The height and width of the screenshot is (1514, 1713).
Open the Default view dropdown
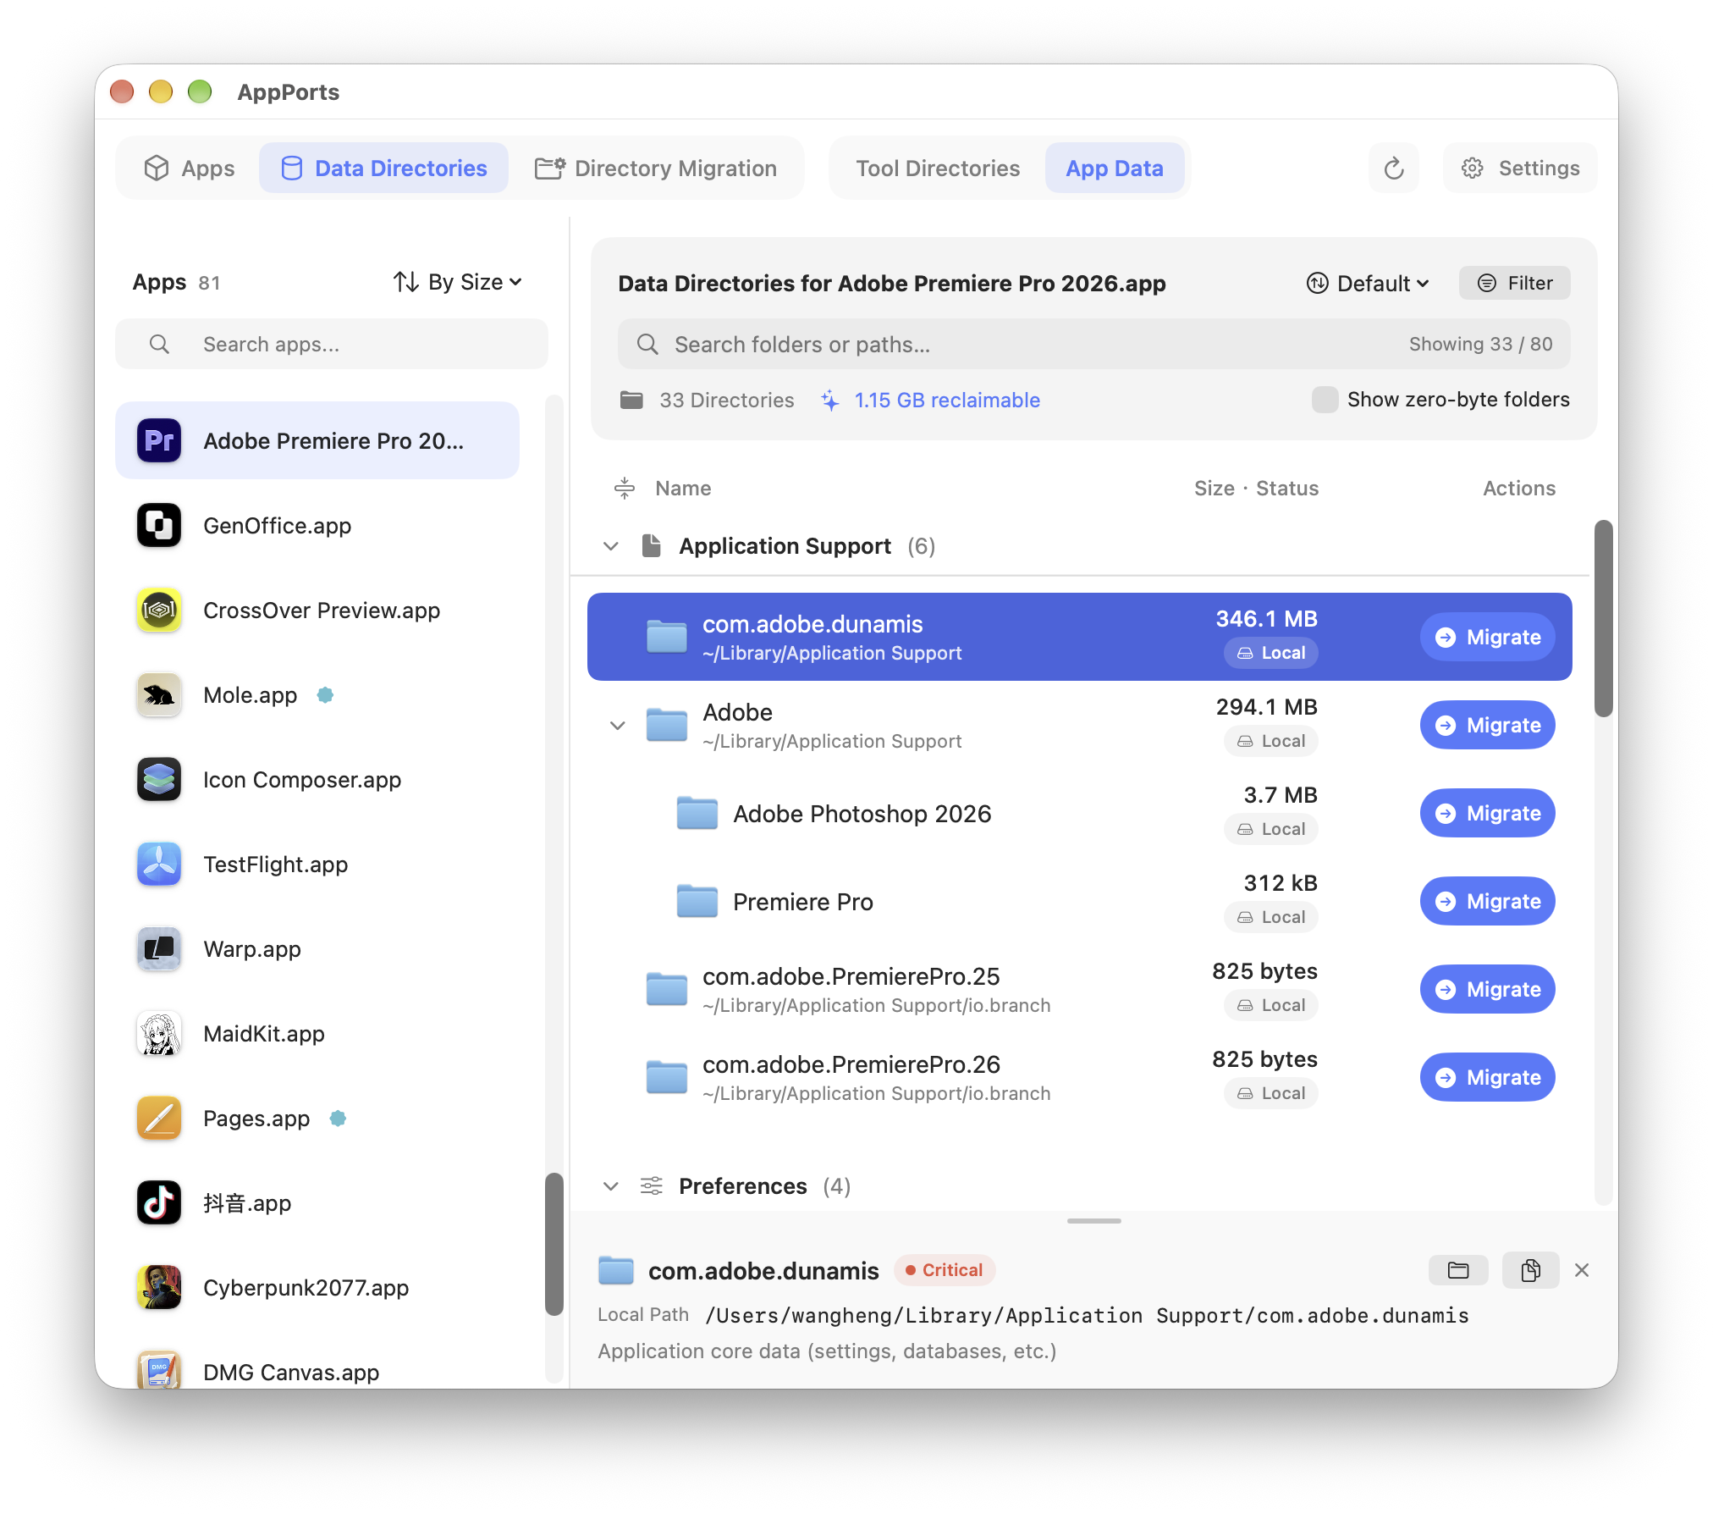[x=1368, y=283]
